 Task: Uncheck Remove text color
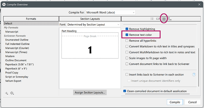(127, 35)
